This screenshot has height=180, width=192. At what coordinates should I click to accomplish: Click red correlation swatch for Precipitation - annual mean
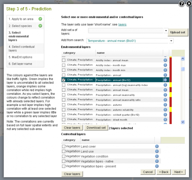[171, 90]
